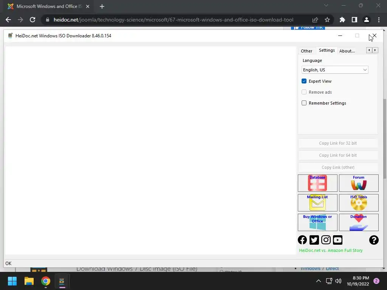This screenshot has width=387, height=290.
Task: Minimize the ISO Downloader window
Action: tap(340, 36)
